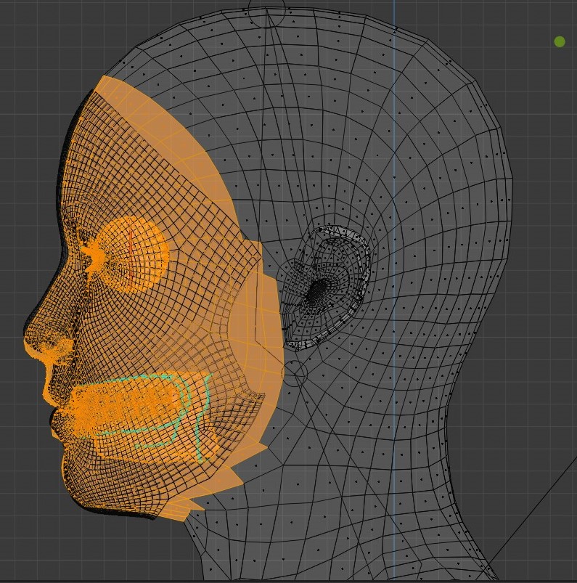Screen dimensions: 577x583
Task: Click the green axis dot of the viewport gizmo
Action: [560, 41]
